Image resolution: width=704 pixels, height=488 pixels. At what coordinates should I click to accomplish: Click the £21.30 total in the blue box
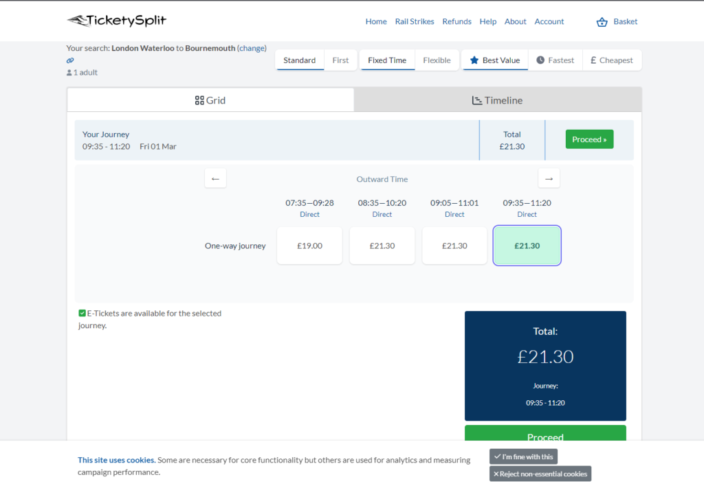point(545,357)
